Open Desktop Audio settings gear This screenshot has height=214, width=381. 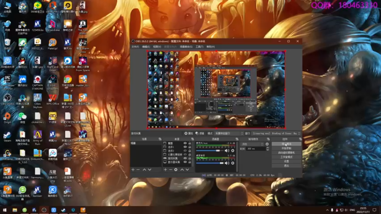233,163
